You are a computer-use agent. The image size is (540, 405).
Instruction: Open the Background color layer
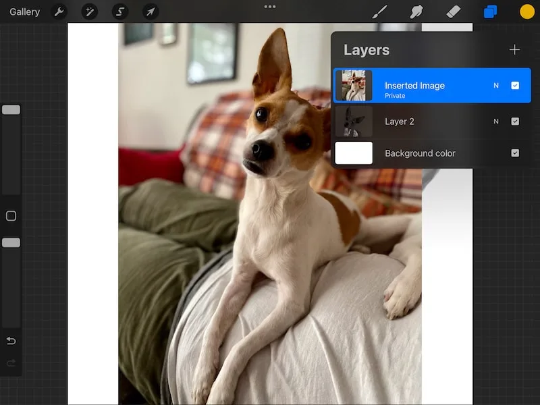point(432,153)
